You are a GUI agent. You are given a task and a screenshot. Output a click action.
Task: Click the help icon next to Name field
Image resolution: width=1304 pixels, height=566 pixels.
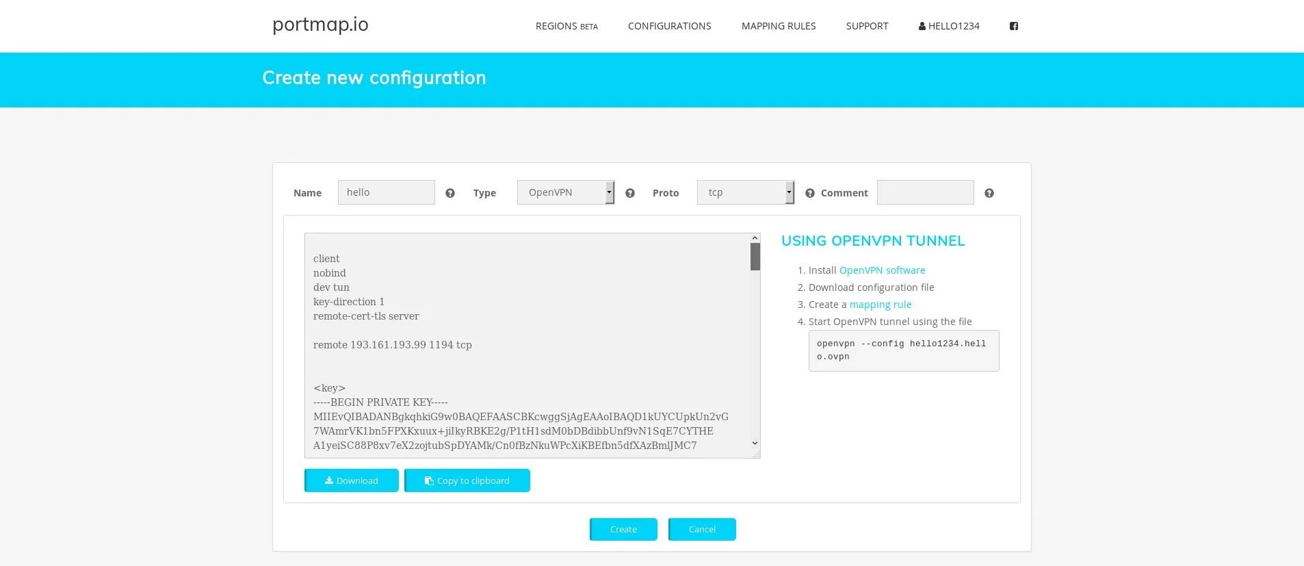(450, 193)
